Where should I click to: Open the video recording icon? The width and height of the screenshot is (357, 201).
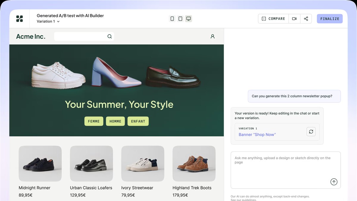(294, 19)
